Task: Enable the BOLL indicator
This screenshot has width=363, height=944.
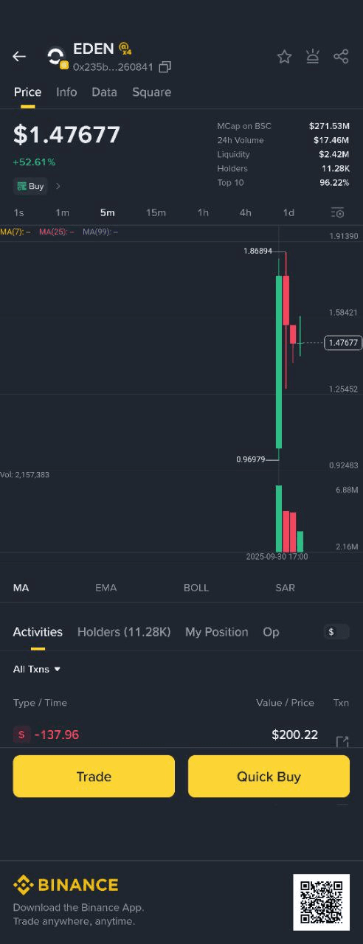Action: (x=196, y=588)
